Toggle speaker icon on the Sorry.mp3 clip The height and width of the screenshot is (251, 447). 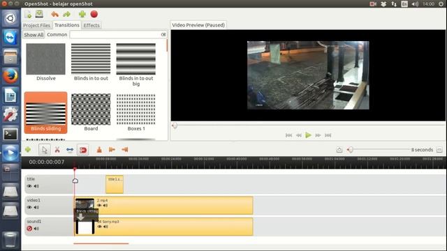coord(105,227)
